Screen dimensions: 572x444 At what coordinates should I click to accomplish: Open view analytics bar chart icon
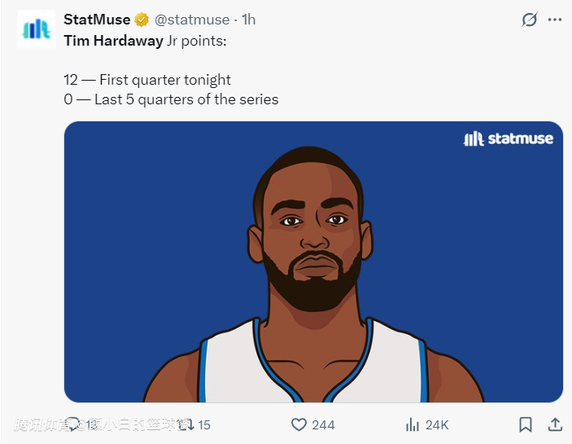click(413, 424)
